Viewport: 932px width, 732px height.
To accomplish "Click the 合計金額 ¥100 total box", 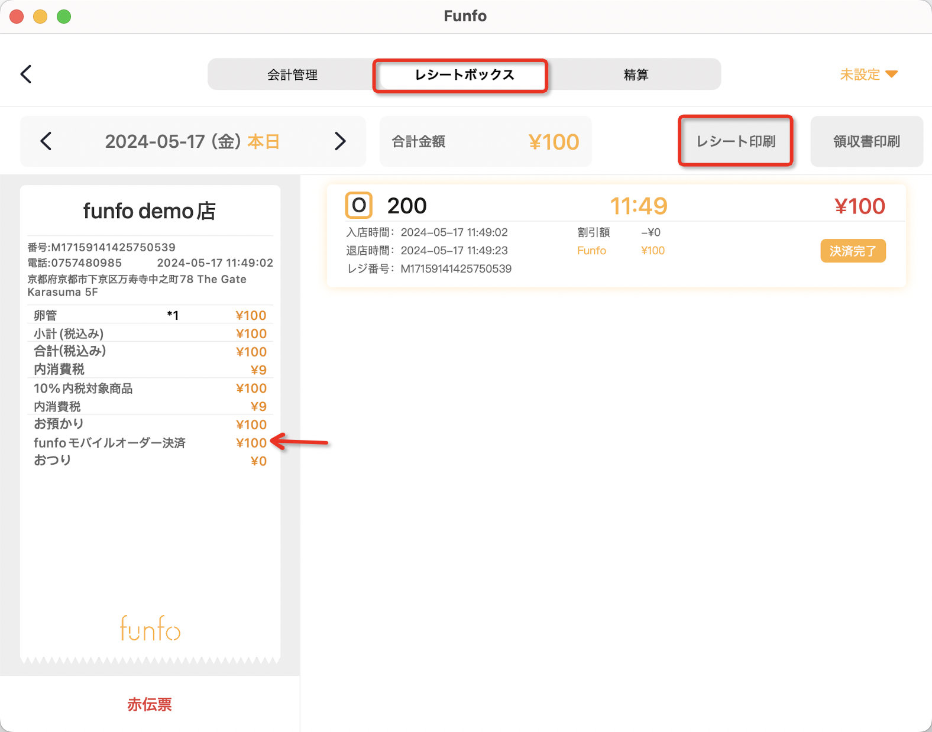I will 486,141.
